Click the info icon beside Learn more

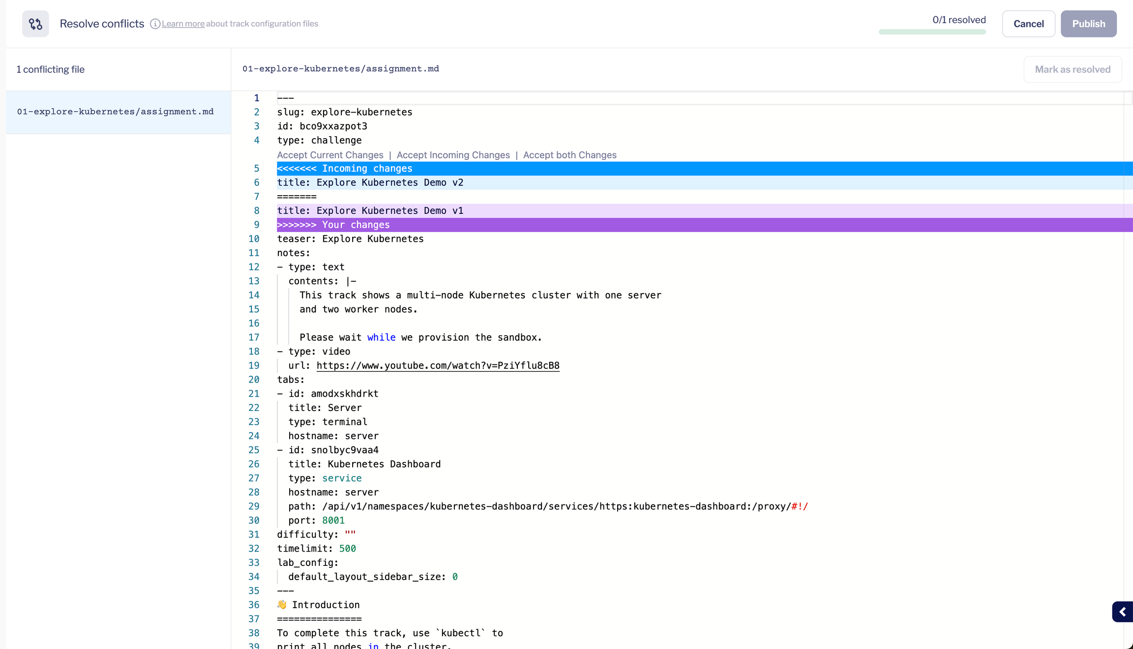[155, 24]
